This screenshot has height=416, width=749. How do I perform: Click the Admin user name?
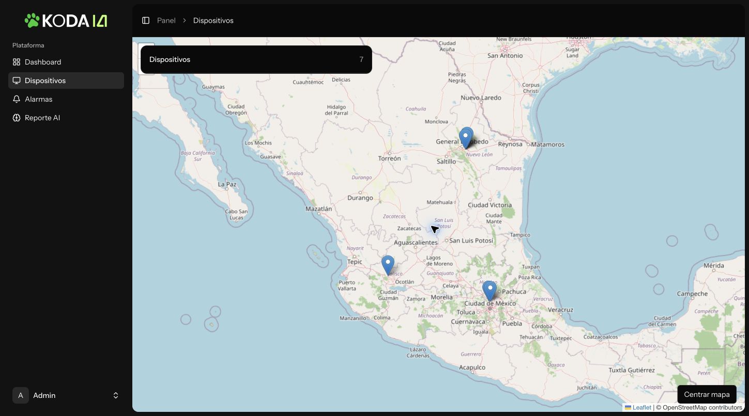click(x=44, y=395)
